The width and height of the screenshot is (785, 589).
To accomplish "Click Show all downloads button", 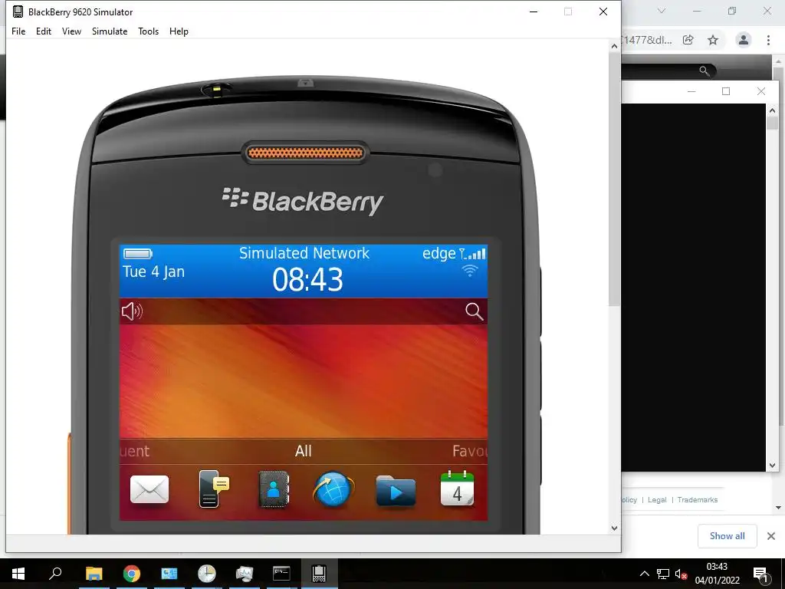I will coord(727,536).
